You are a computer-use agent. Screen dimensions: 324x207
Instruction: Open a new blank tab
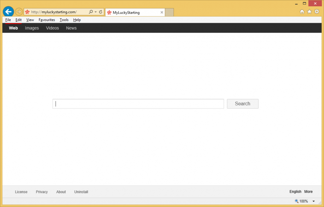(170, 12)
